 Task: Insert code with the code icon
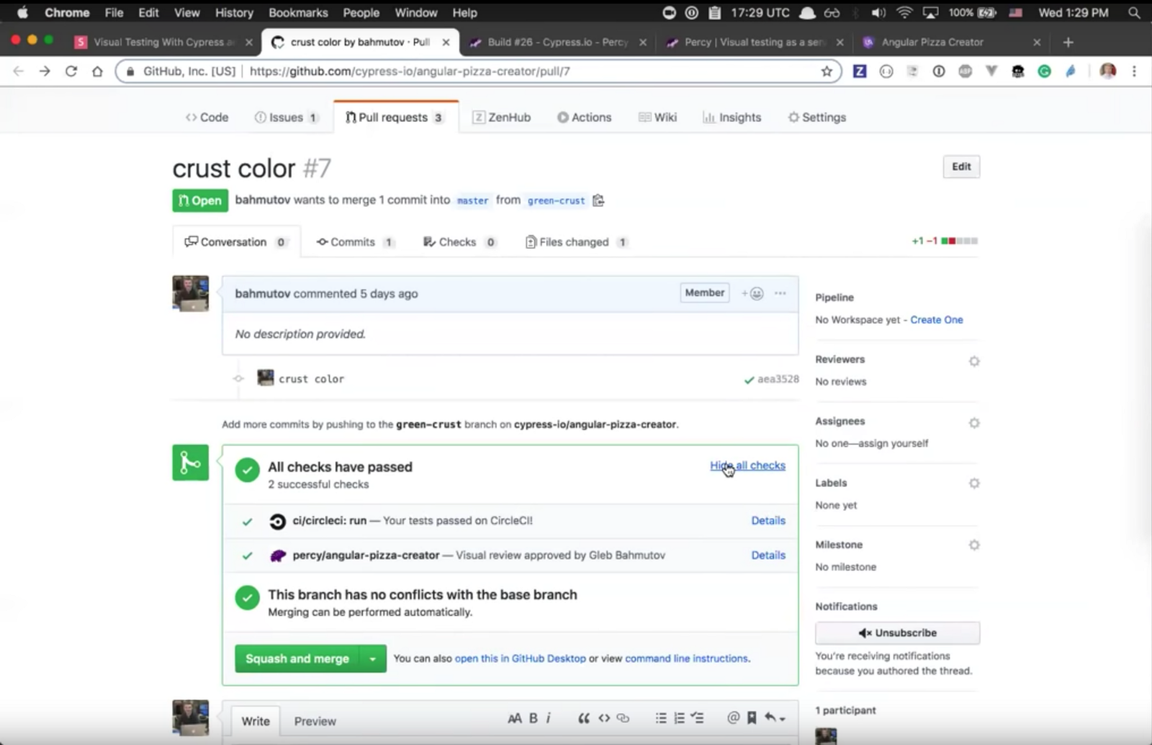[x=604, y=718]
